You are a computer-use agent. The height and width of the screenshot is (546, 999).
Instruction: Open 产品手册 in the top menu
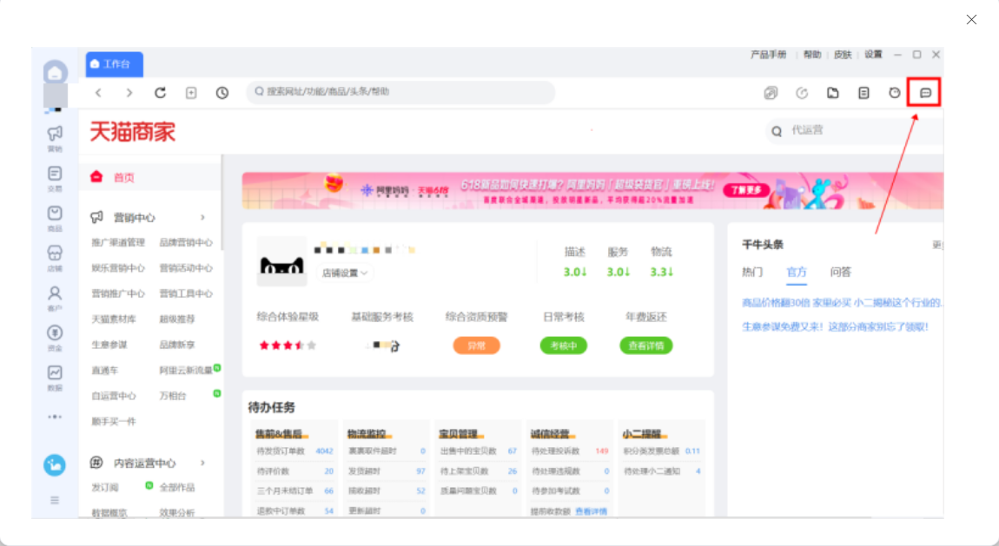click(x=769, y=55)
